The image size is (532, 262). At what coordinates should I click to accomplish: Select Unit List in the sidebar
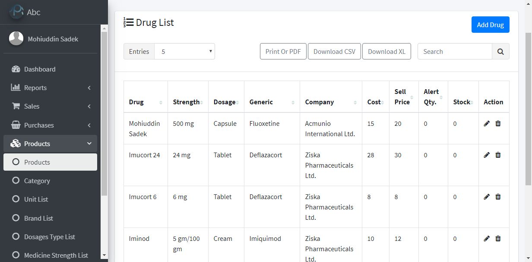(36, 200)
